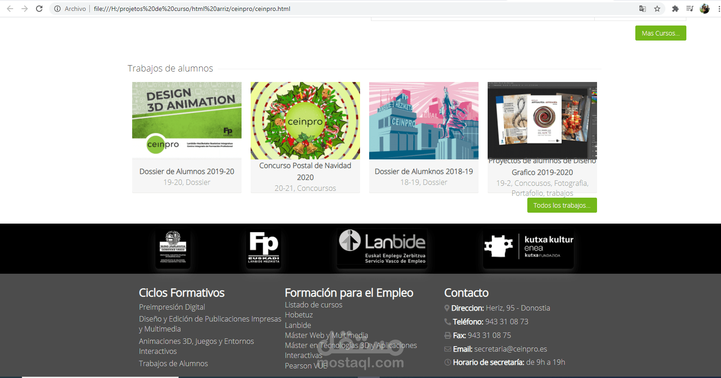Click the Mas Cursos... green button
Screen dimensions: 721x378
point(660,33)
